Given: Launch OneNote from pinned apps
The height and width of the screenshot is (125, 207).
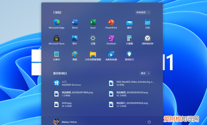Looking at the screenshot, I should (111, 40).
